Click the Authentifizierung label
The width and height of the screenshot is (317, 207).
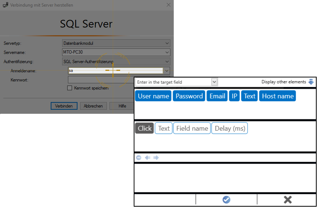18,62
